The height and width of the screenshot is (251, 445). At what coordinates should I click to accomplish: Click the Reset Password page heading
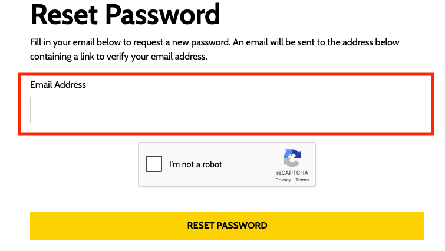coord(125,15)
